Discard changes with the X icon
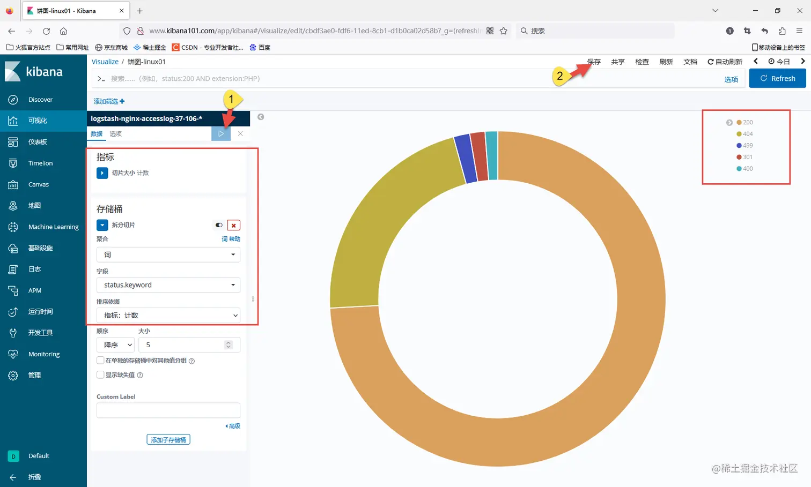The height and width of the screenshot is (487, 811). click(240, 133)
